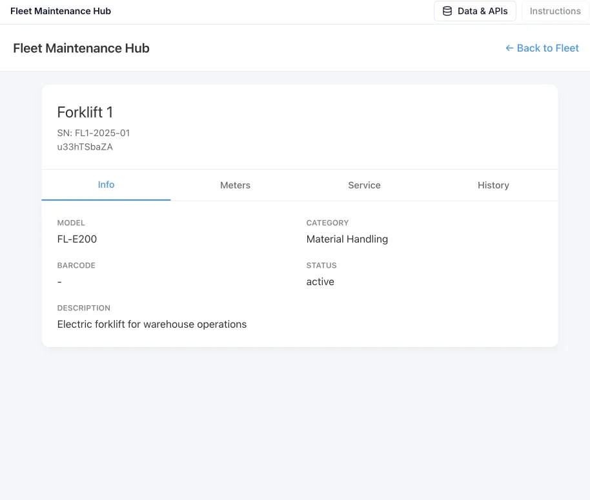Switch to the Meters tab

(x=235, y=185)
